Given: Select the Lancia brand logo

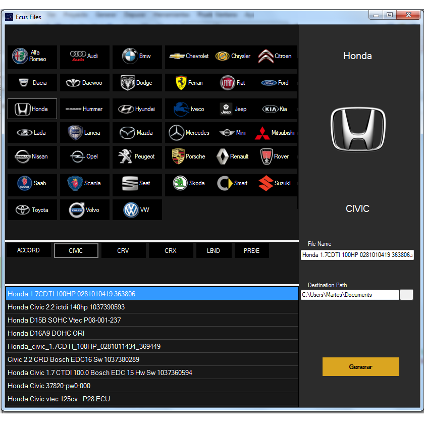Looking at the screenshot, I should 75,132.
